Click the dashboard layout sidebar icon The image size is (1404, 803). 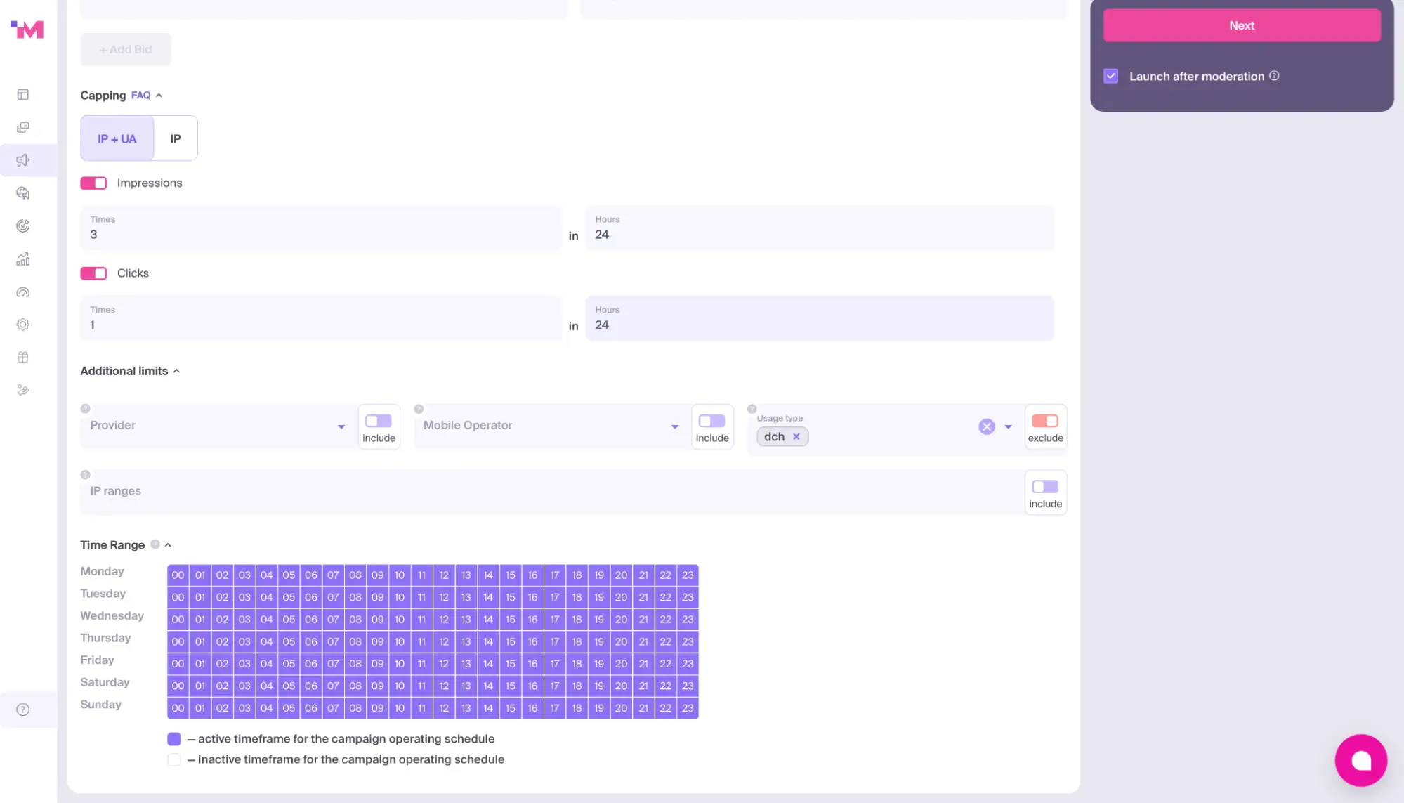point(23,94)
